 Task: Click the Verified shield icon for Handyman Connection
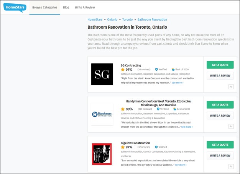pos(158,109)
